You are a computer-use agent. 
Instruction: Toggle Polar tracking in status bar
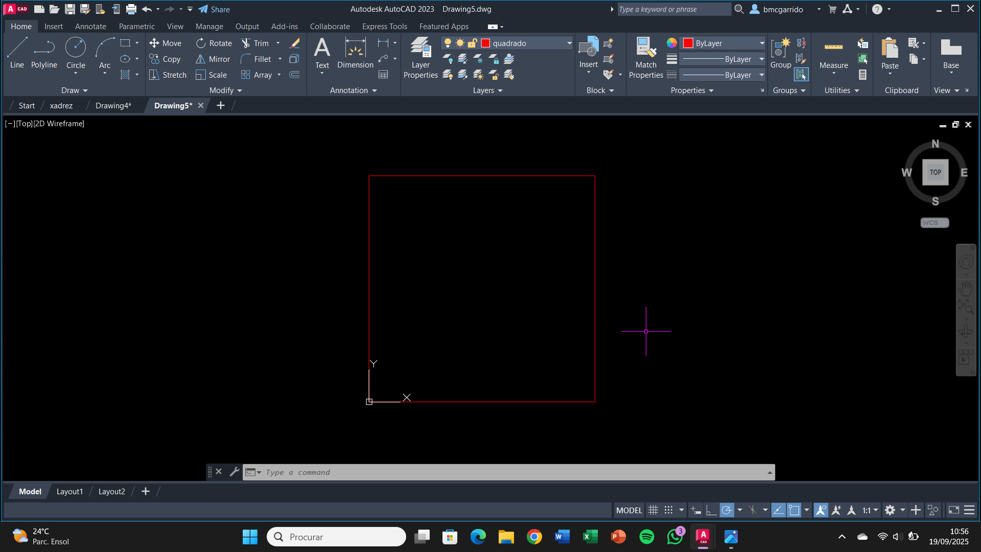click(x=727, y=510)
